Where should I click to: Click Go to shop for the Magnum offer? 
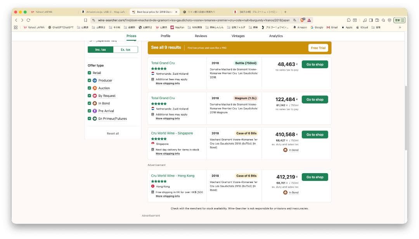315,100
